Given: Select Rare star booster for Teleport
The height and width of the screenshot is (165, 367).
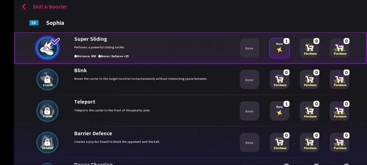Looking at the screenshot, I should 279,111.
